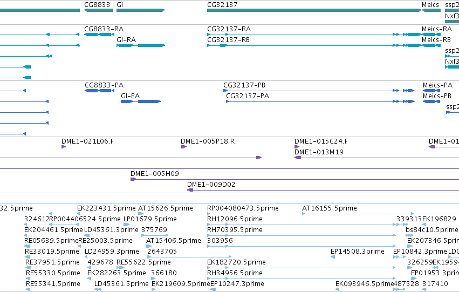
Task: Select the AT15406.5prime EST label
Action: 173,241
